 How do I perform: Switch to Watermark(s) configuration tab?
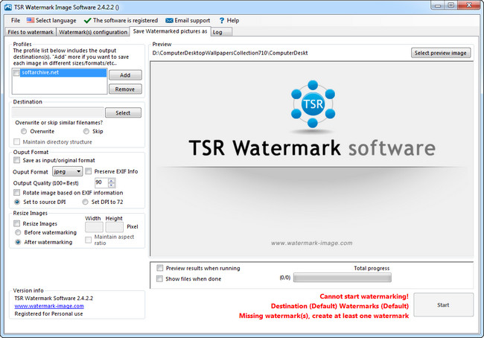[x=93, y=32]
